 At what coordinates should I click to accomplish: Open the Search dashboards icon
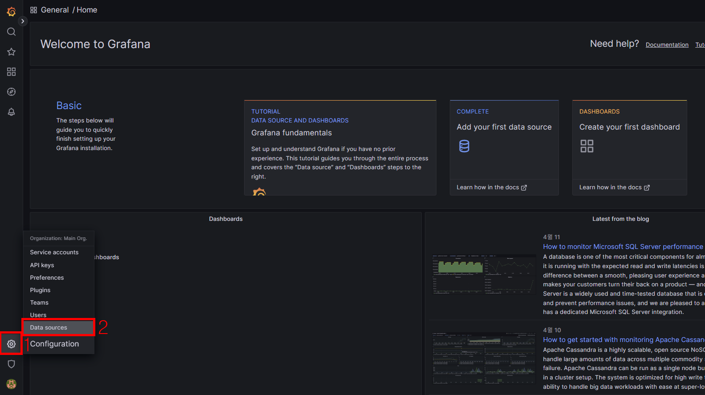(x=12, y=32)
